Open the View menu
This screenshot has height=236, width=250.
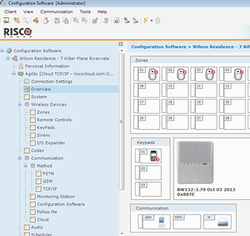pos(28,12)
